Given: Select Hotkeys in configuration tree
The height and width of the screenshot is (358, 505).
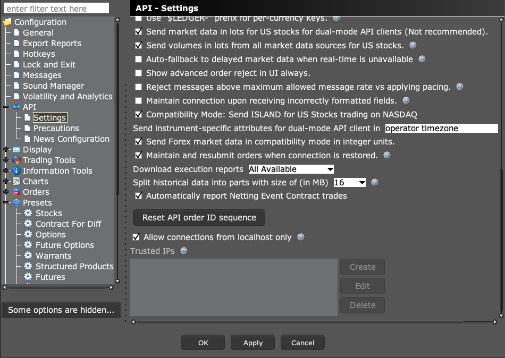Looking at the screenshot, I should [x=39, y=54].
